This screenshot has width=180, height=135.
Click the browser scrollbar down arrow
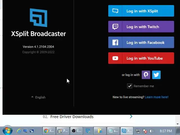[177, 124]
